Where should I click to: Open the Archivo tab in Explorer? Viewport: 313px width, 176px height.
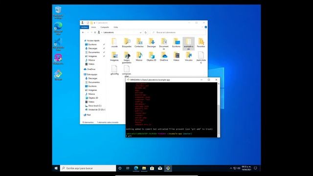point(85,27)
